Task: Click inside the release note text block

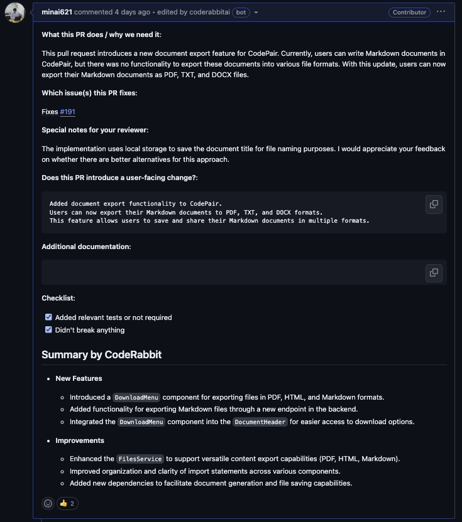Action: point(207,212)
